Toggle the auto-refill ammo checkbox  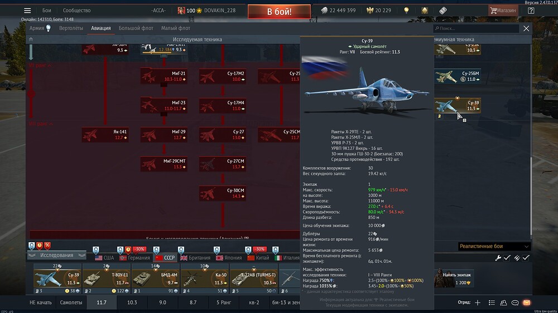(526, 258)
